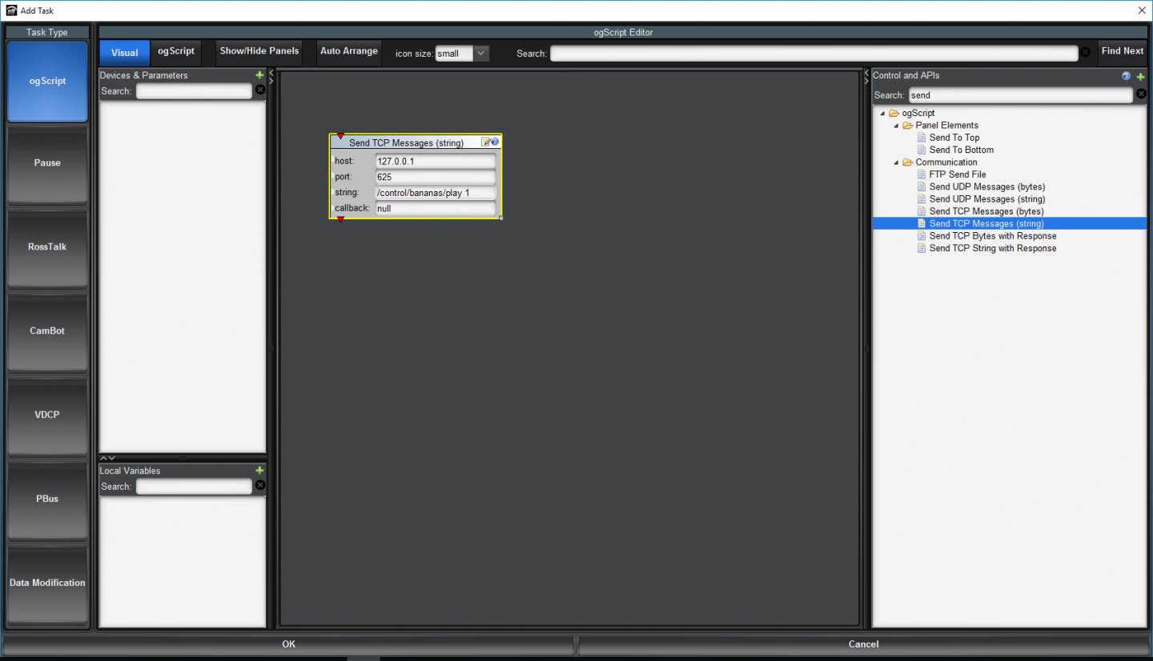Select the ogScript task type
The width and height of the screenshot is (1153, 661).
47,82
